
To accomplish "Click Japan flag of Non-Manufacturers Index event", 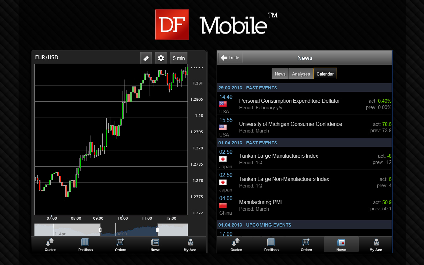I will [x=223, y=182].
